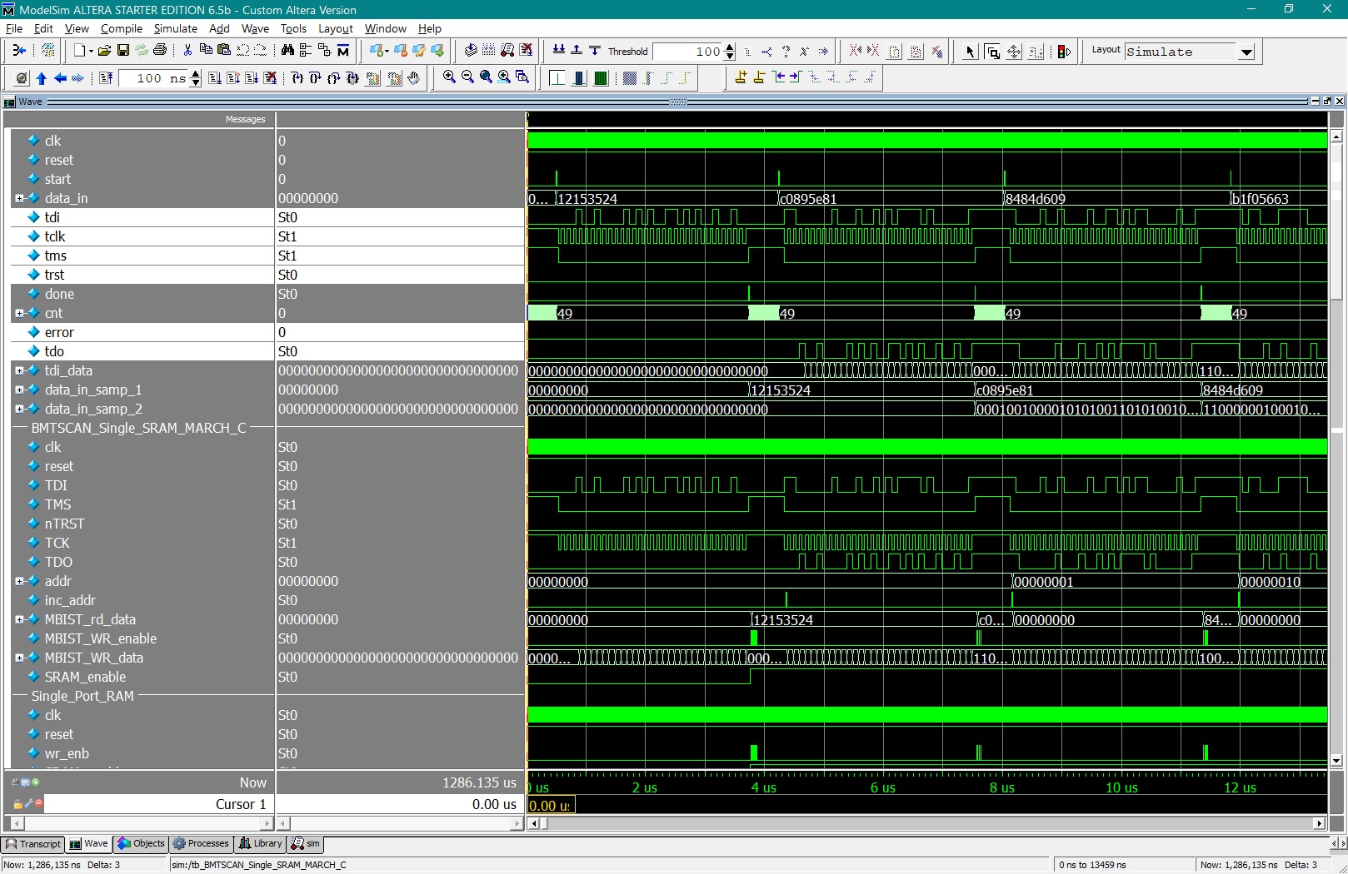The height and width of the screenshot is (874, 1348).
Task: Click the Find Previous Transition edge icon
Action: (778, 77)
